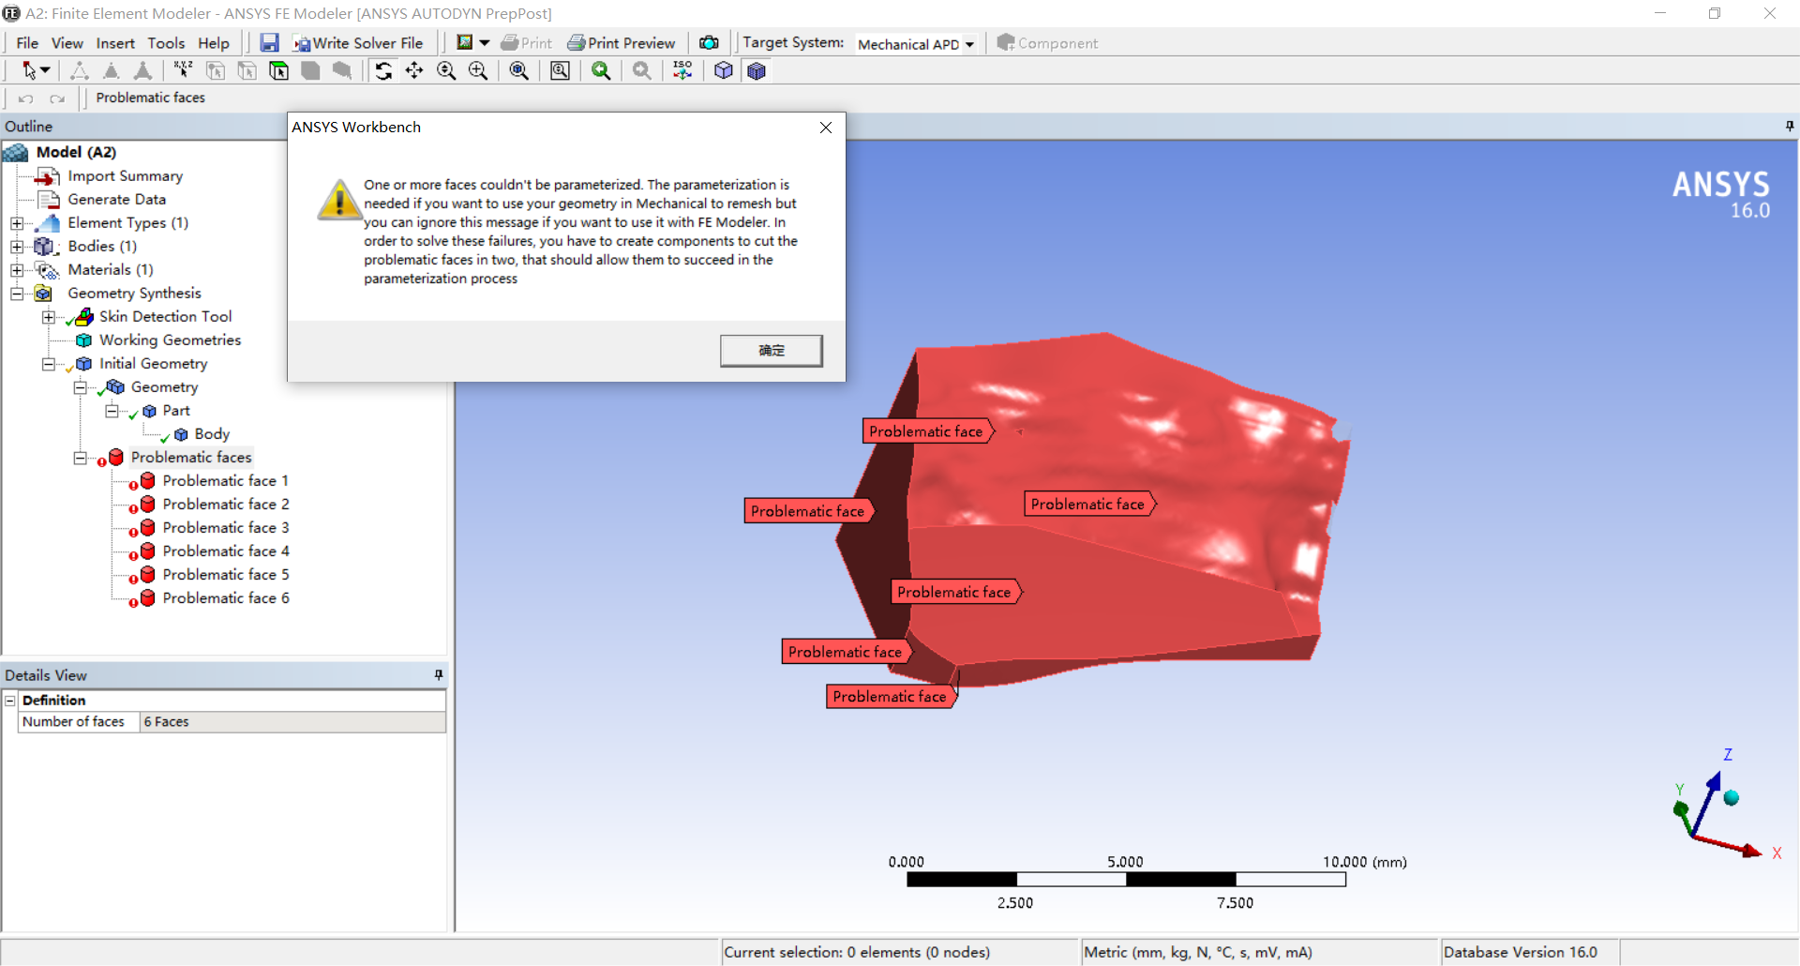1800x966 pixels.
Task: Toggle the mesh wireframe cube icon
Action: tap(757, 70)
